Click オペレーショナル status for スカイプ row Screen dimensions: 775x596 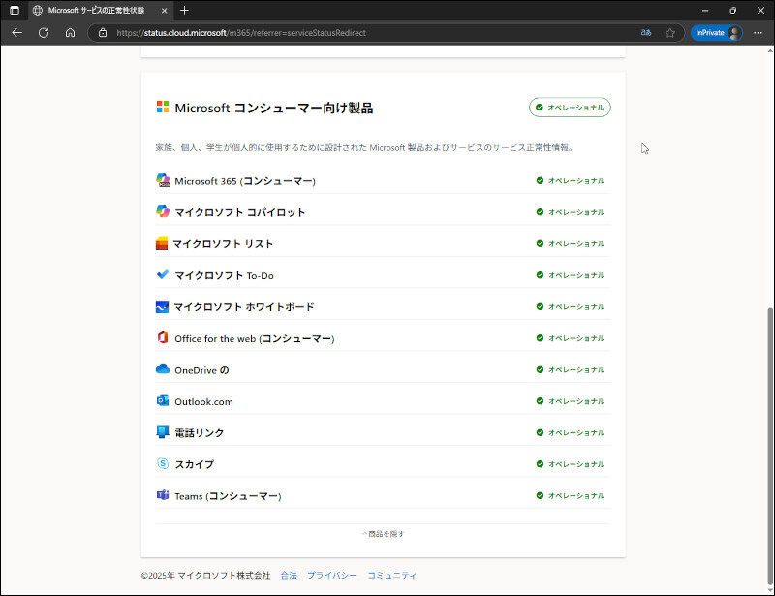point(571,464)
